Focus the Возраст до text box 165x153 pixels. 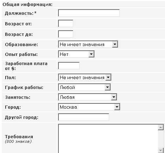66,34
